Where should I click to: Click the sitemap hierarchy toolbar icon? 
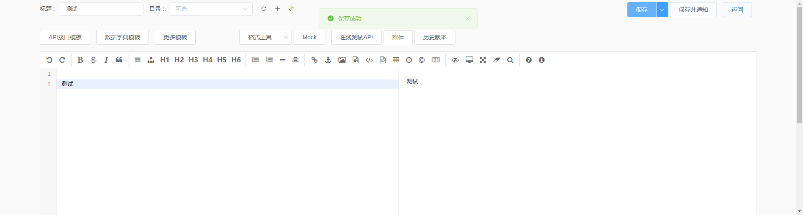tap(151, 60)
